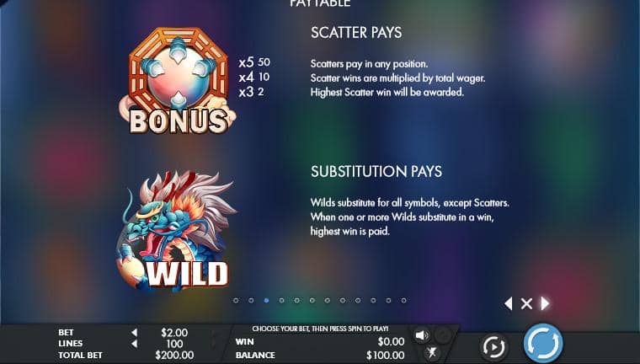Screen dimensions: 640x364
Task: Select the sixth paytable page dot
Action: tap(312, 300)
